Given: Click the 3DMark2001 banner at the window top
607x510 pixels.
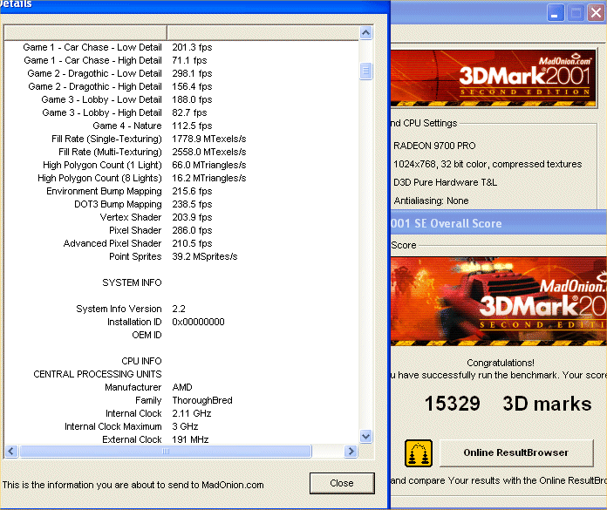Looking at the screenshot, I should click(497, 78).
